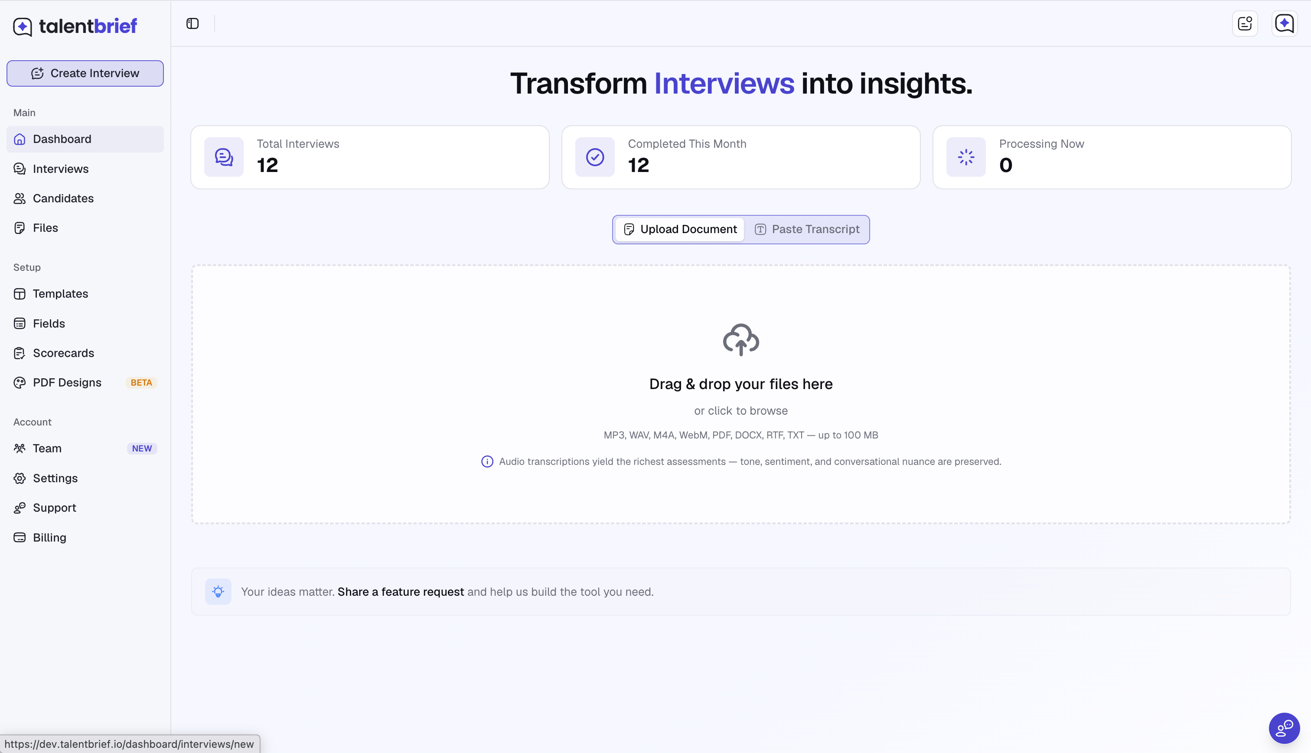Navigate to the Candidates page
The image size is (1311, 753).
click(x=62, y=198)
